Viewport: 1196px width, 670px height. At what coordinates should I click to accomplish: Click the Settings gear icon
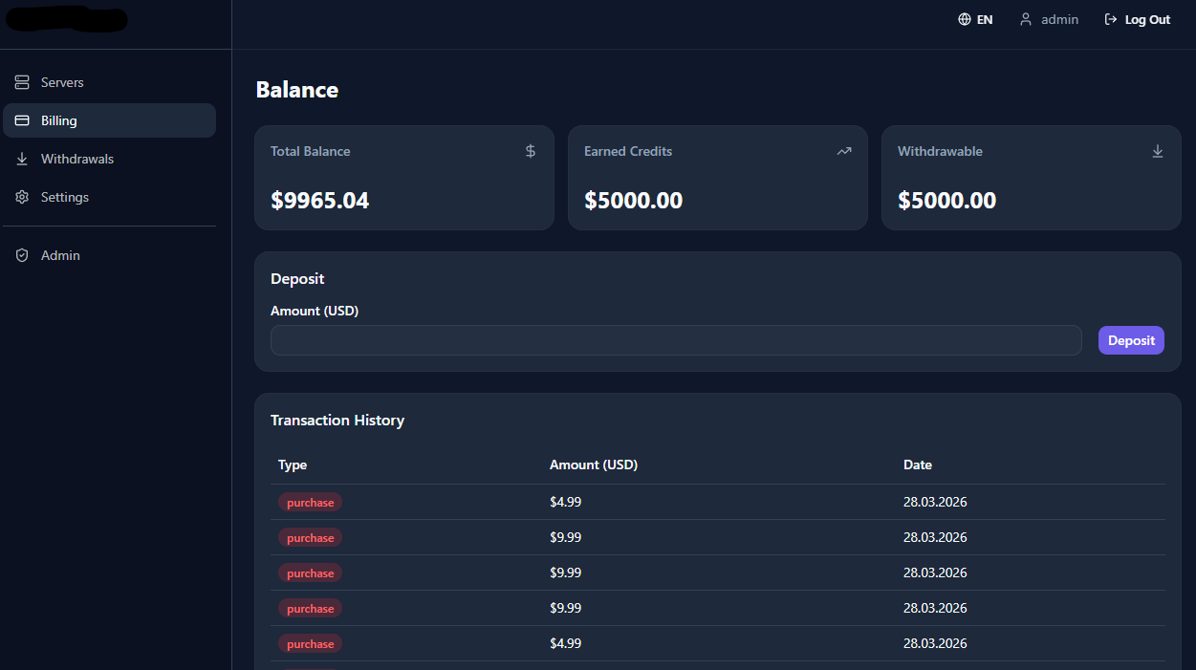[21, 197]
